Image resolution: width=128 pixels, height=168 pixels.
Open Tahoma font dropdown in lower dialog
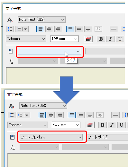28,125
